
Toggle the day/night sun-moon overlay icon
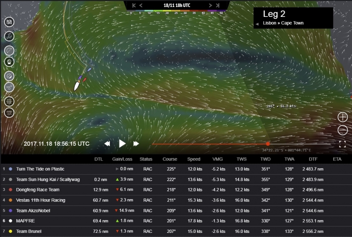tap(9, 76)
